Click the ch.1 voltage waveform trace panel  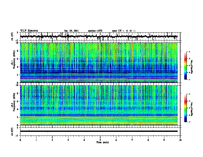click(100, 36)
